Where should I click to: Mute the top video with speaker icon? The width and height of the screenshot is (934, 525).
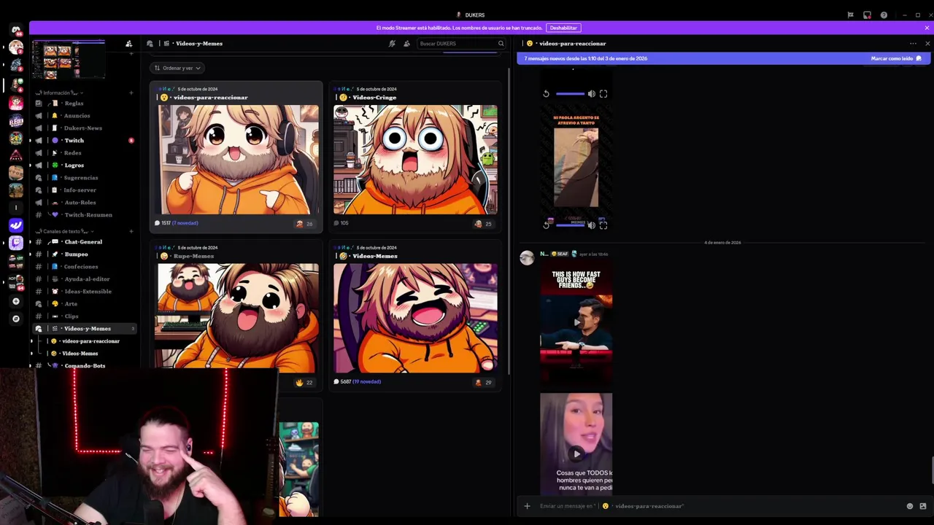click(x=592, y=93)
